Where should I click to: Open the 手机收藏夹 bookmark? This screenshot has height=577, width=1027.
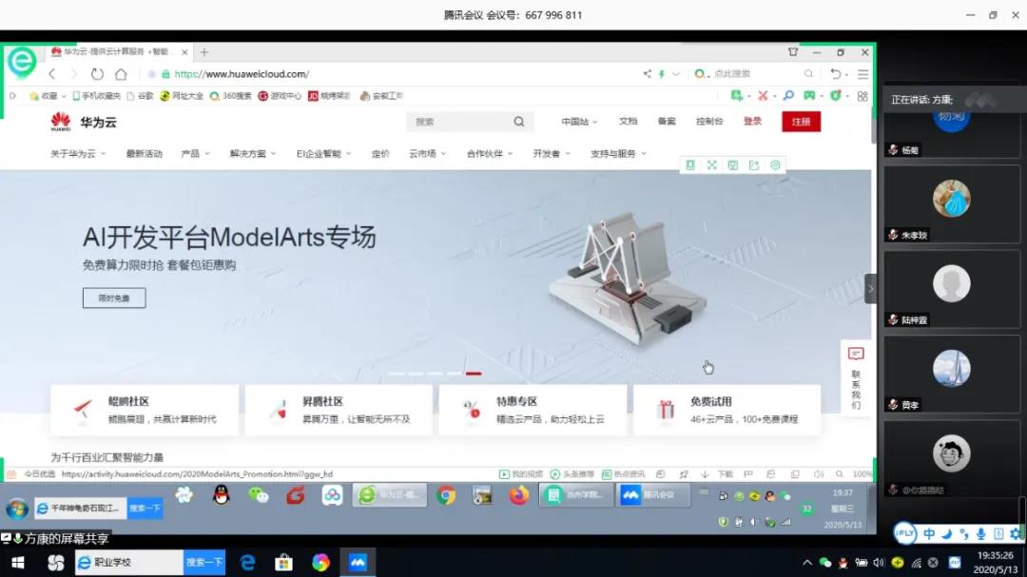pyautogui.click(x=96, y=96)
